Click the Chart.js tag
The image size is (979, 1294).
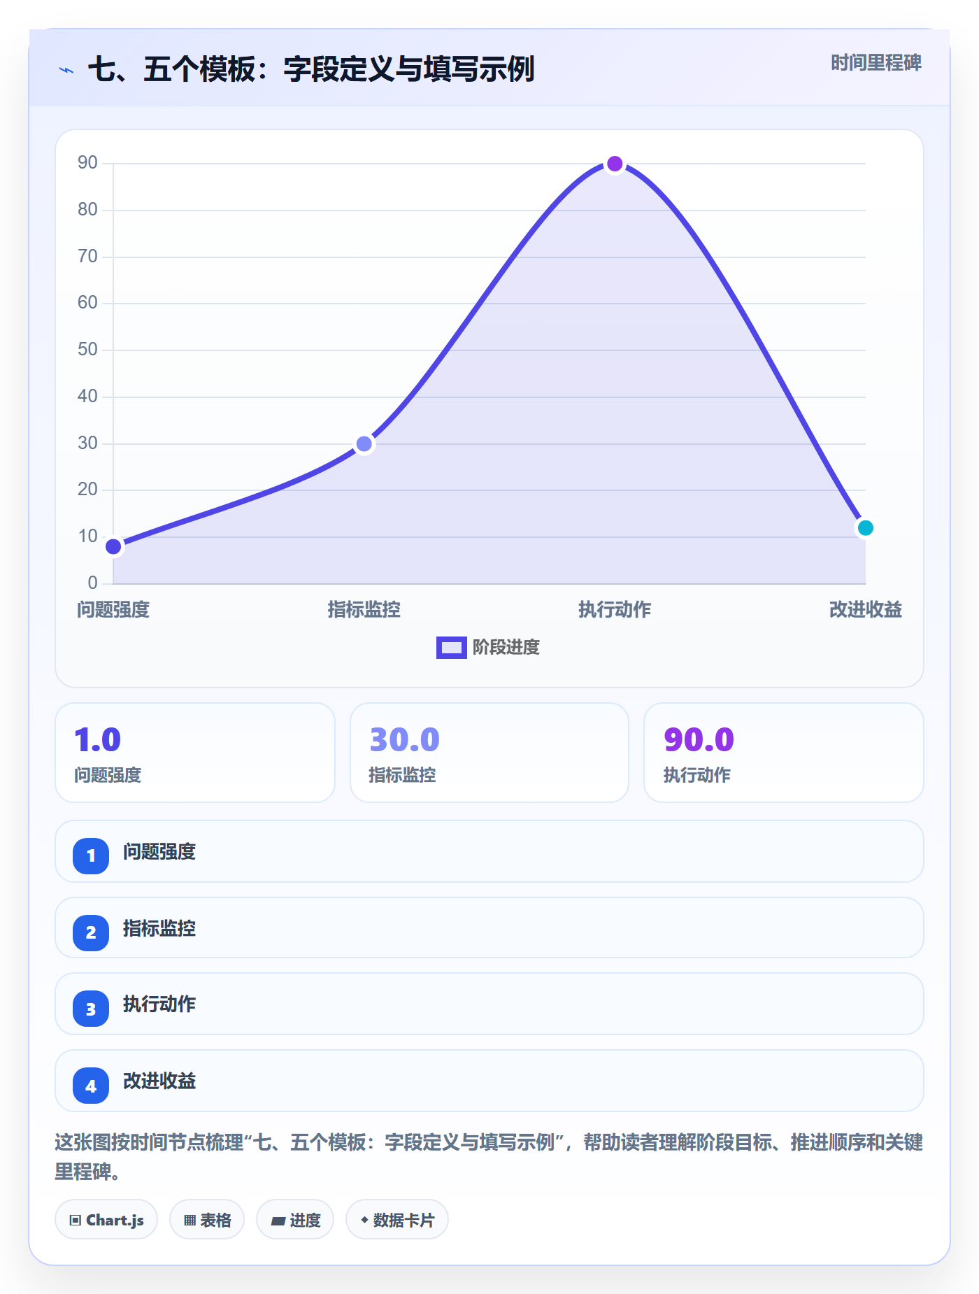coord(106,1220)
